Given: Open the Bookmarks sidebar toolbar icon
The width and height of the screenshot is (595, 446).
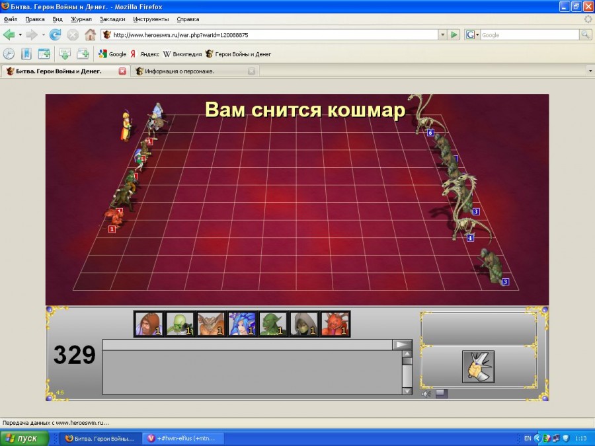Looking at the screenshot, I should coord(26,54).
